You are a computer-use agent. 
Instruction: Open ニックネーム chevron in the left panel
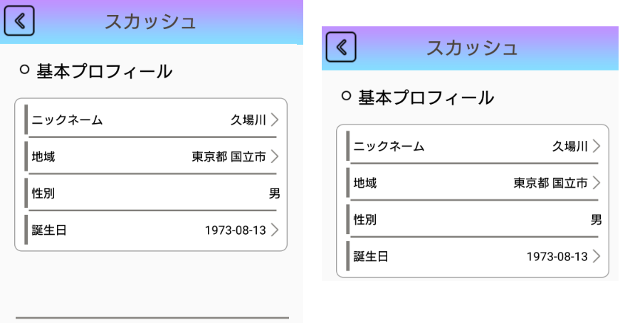click(275, 120)
